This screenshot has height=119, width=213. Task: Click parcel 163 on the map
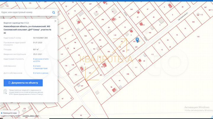[x=150, y=33]
